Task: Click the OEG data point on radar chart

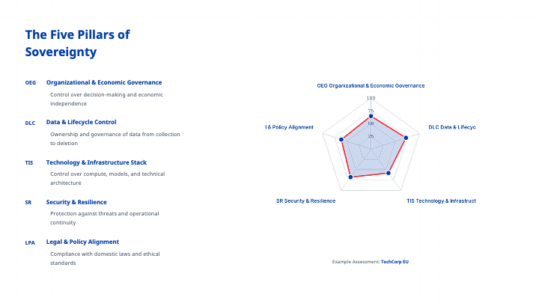Action: pos(371,117)
